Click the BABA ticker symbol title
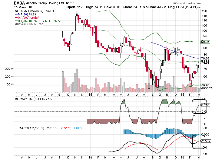212x160 pixels. pyautogui.click(x=19, y=3)
